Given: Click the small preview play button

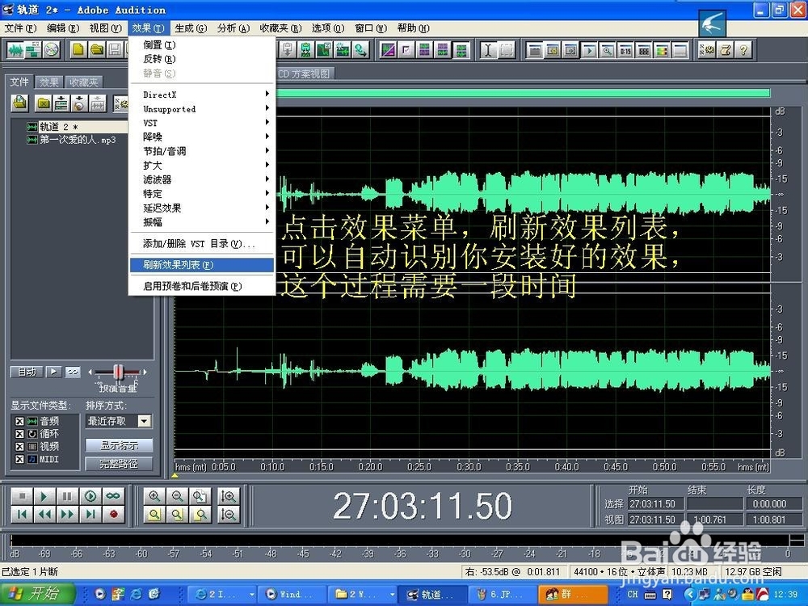Looking at the screenshot, I should point(53,372).
